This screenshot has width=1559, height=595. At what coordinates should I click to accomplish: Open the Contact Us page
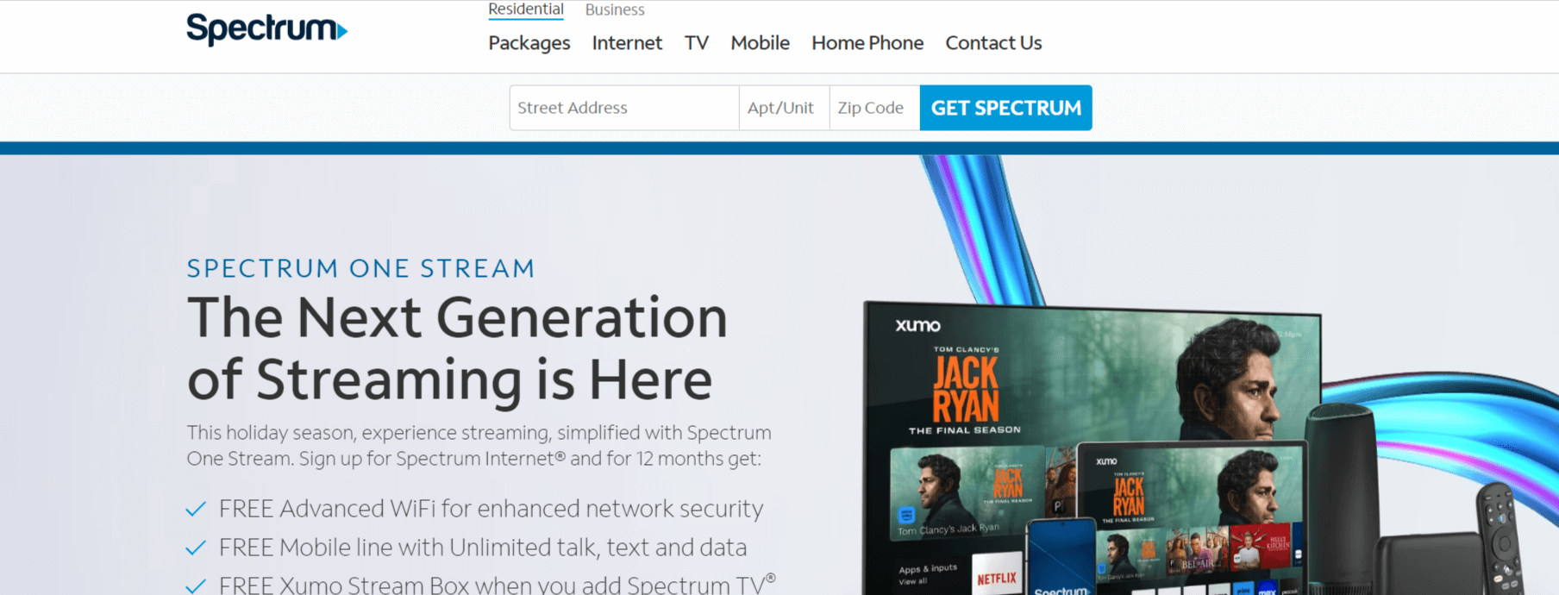click(x=993, y=42)
